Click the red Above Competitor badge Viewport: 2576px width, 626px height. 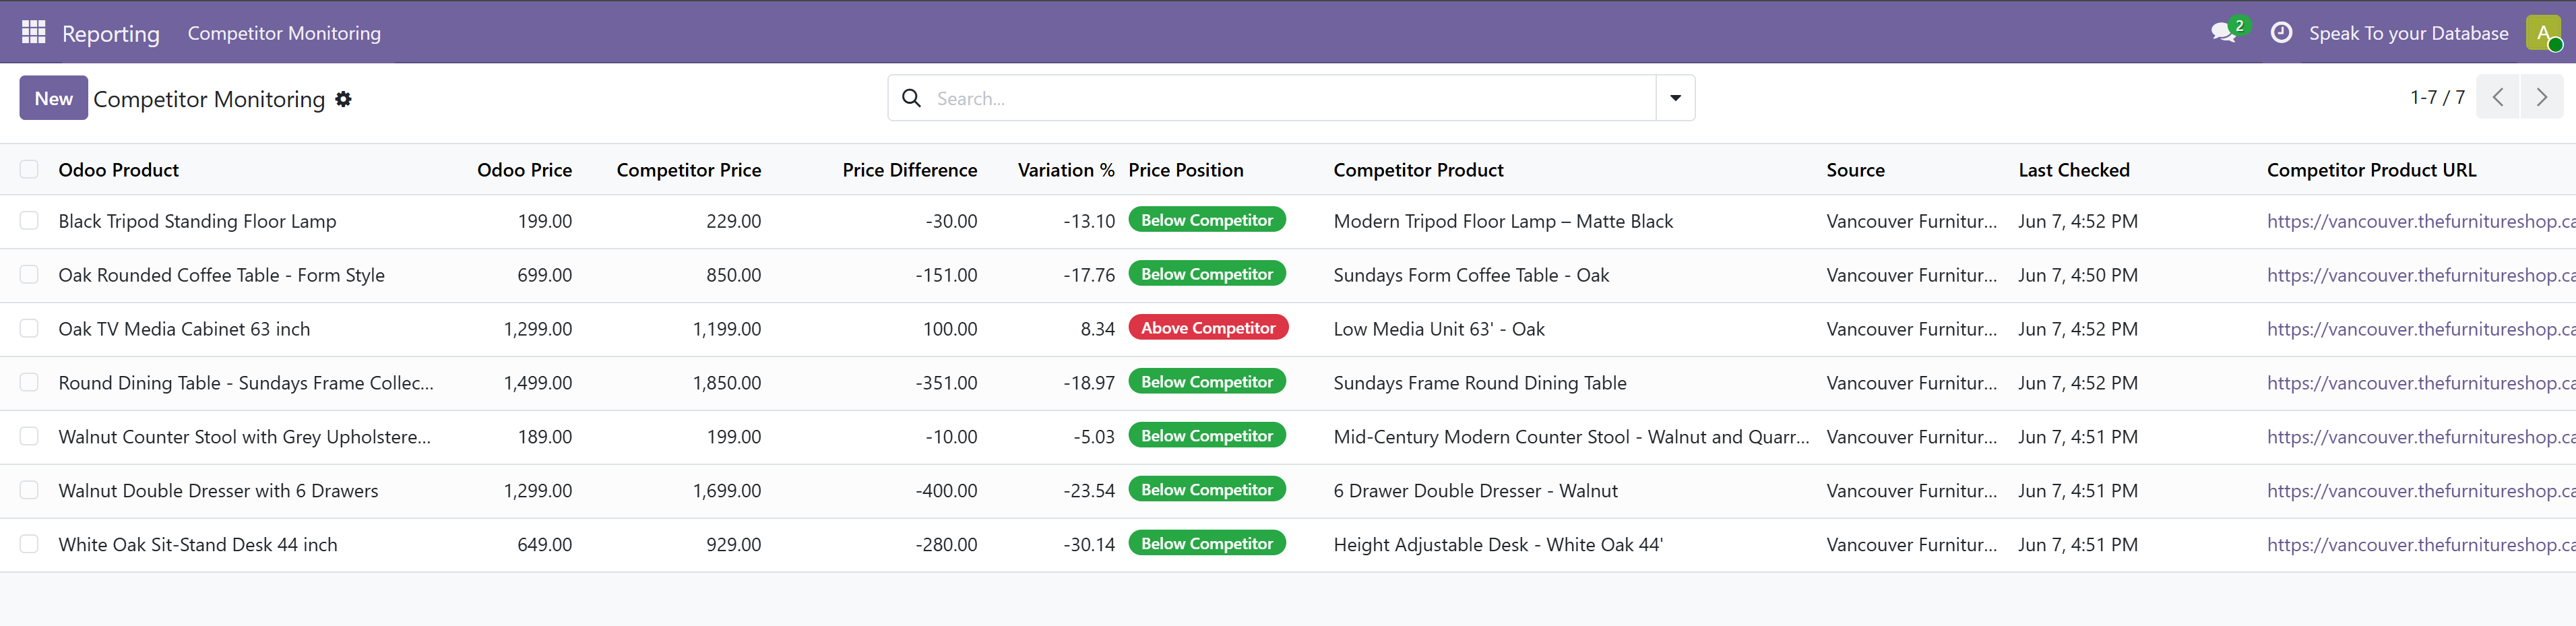pyautogui.click(x=1208, y=328)
